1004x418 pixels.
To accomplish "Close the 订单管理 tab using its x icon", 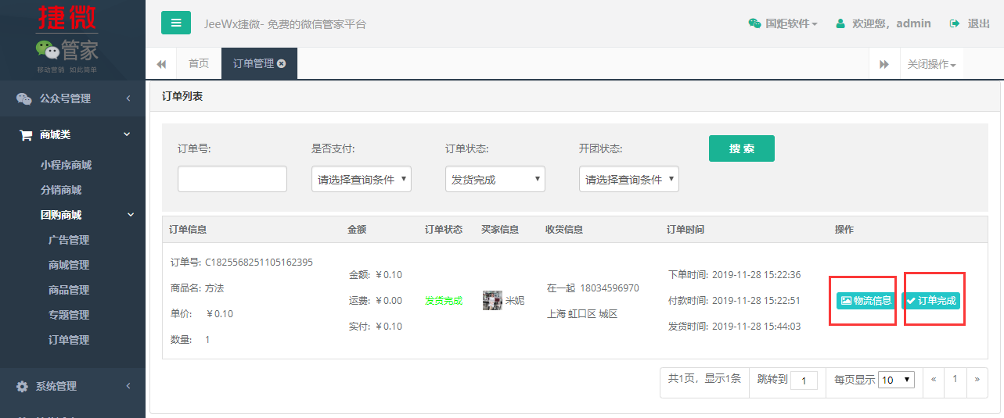I will point(282,63).
